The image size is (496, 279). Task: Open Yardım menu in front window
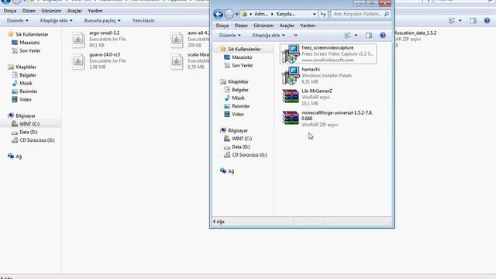coord(308,26)
